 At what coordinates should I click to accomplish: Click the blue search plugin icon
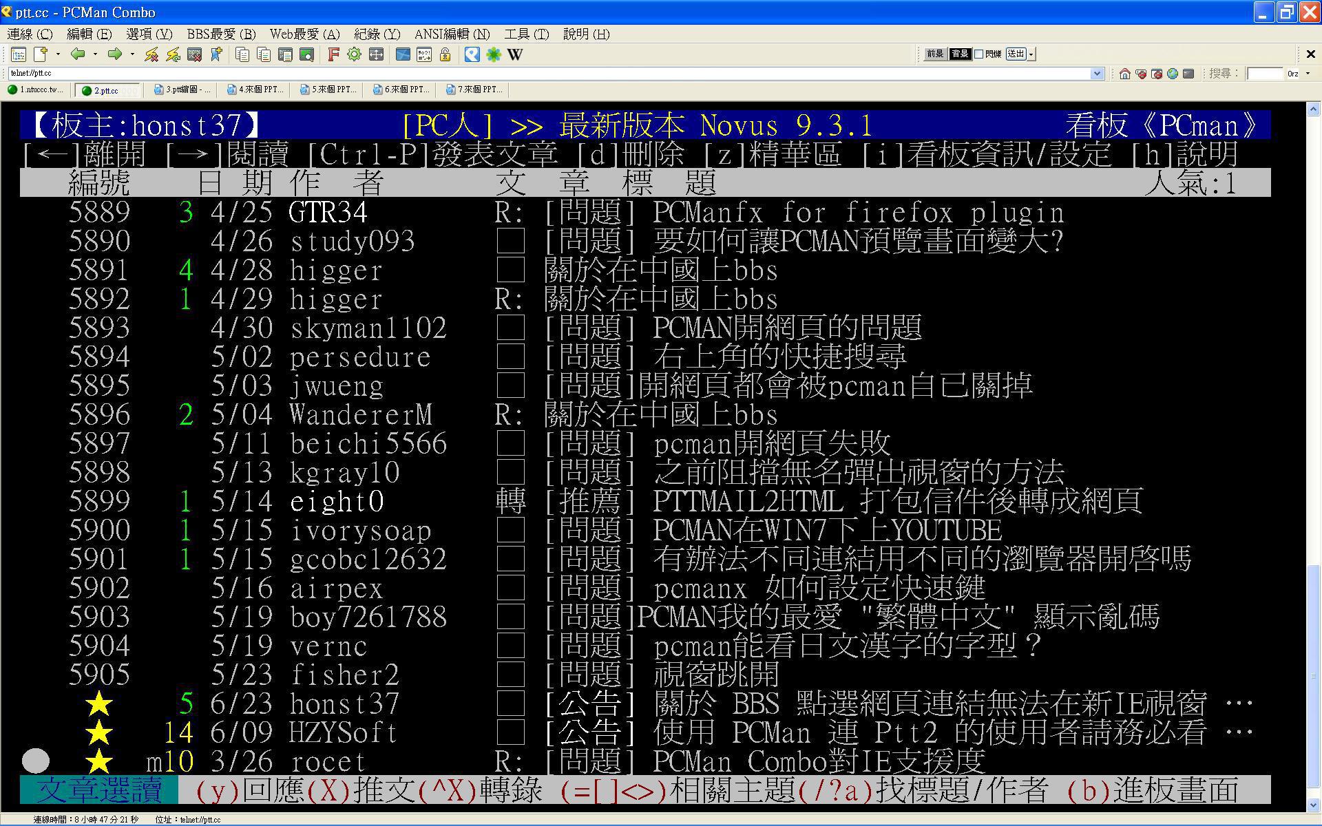tap(472, 54)
